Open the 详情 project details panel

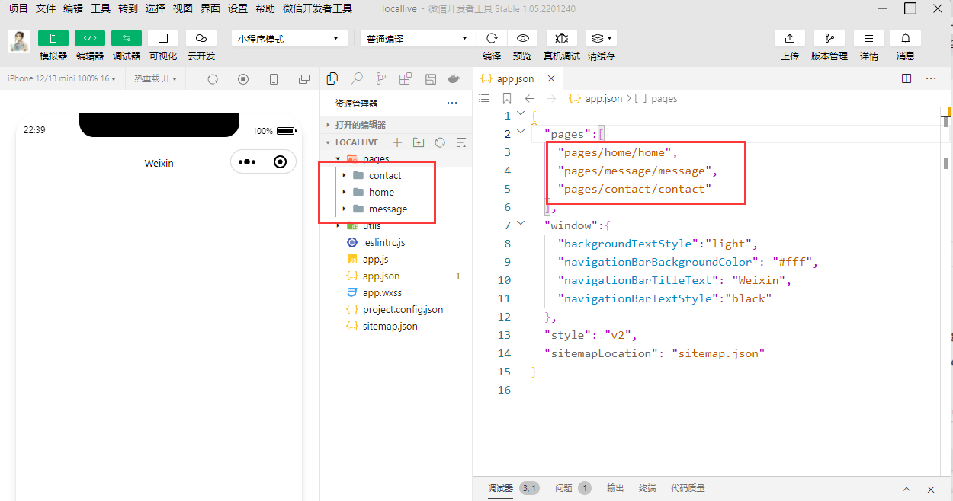point(869,38)
